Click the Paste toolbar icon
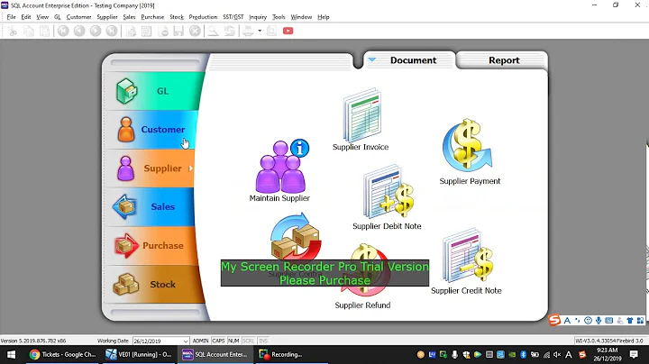Viewport: 649px width, 364px height. (x=44, y=31)
